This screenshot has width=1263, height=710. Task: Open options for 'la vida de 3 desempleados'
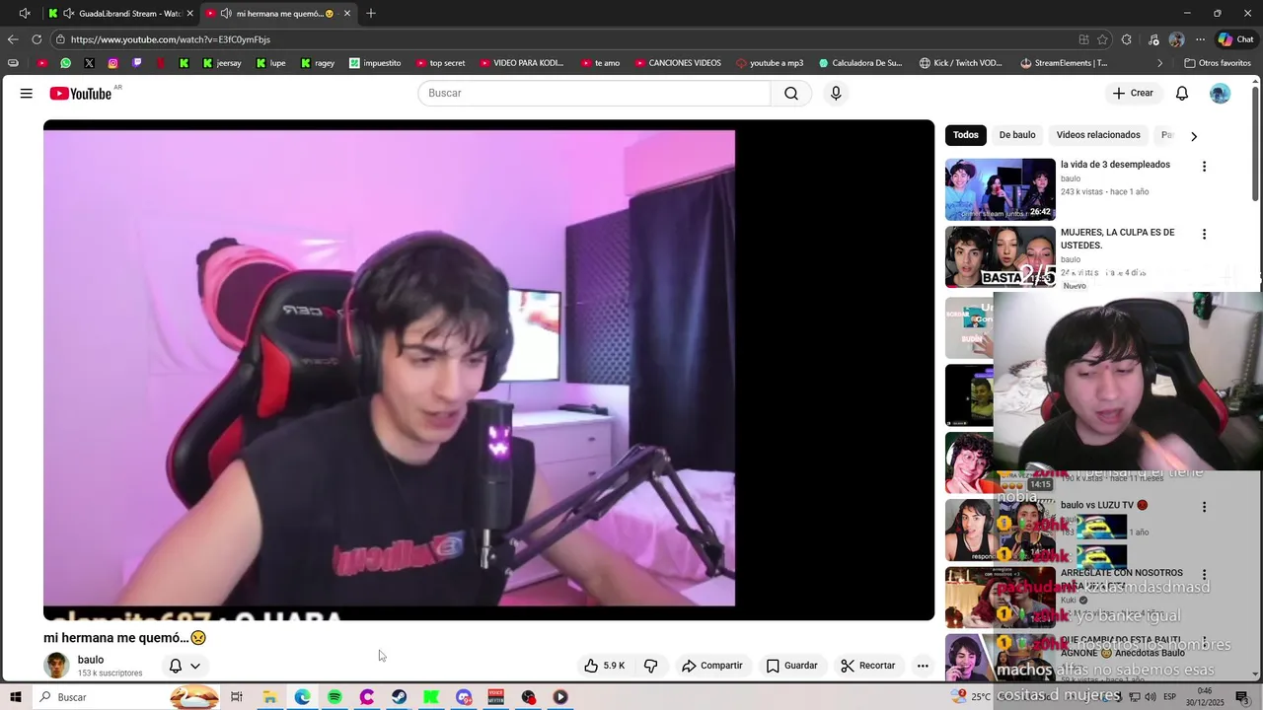1204,167
